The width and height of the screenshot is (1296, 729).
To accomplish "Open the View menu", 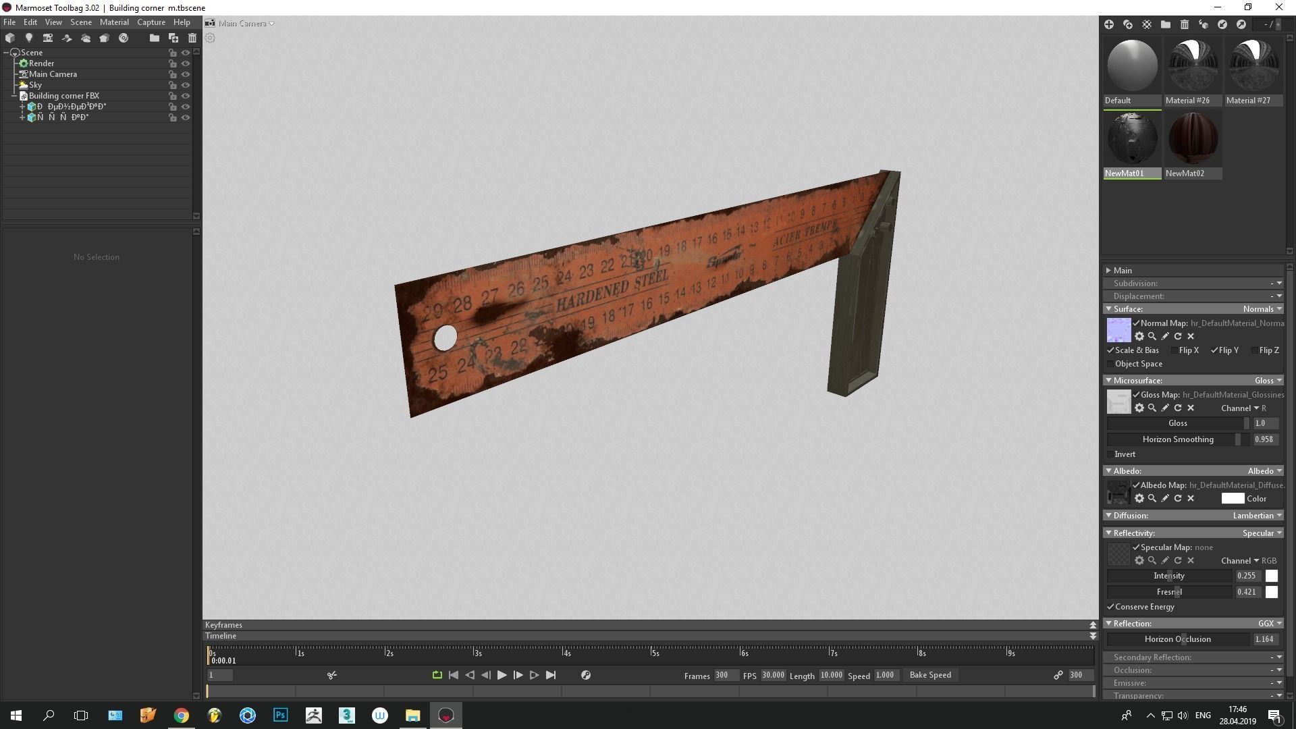I will tap(53, 22).
